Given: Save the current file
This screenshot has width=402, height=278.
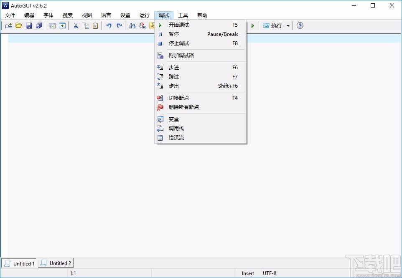Looking at the screenshot, I should click(28, 25).
